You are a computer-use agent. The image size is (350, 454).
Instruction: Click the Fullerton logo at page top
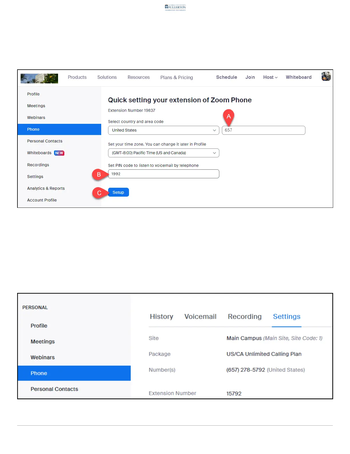[x=175, y=7]
